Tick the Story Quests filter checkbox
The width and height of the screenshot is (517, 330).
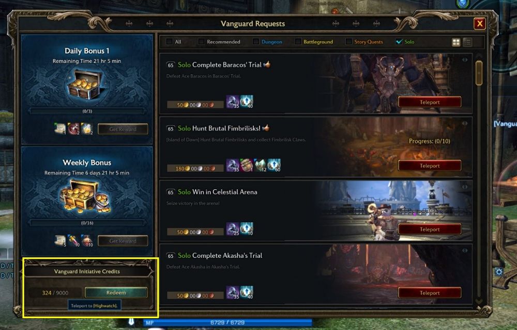(x=348, y=42)
